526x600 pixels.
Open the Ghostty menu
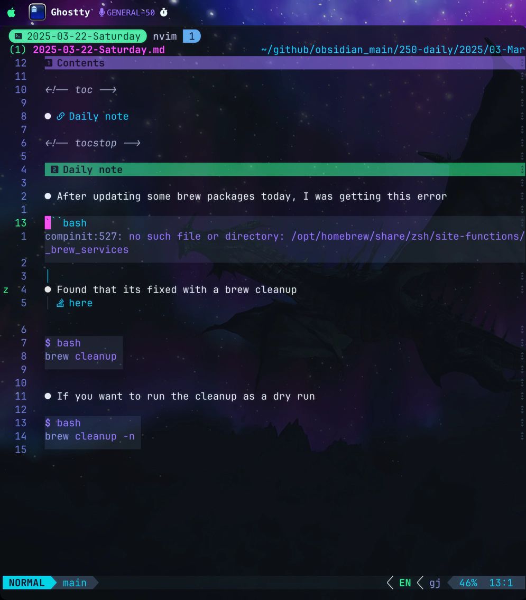pos(70,12)
